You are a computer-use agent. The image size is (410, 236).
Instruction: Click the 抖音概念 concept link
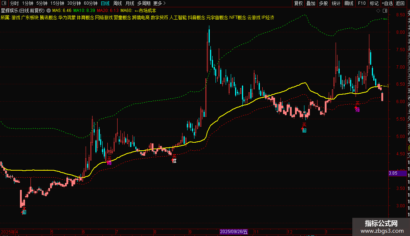click(197, 17)
